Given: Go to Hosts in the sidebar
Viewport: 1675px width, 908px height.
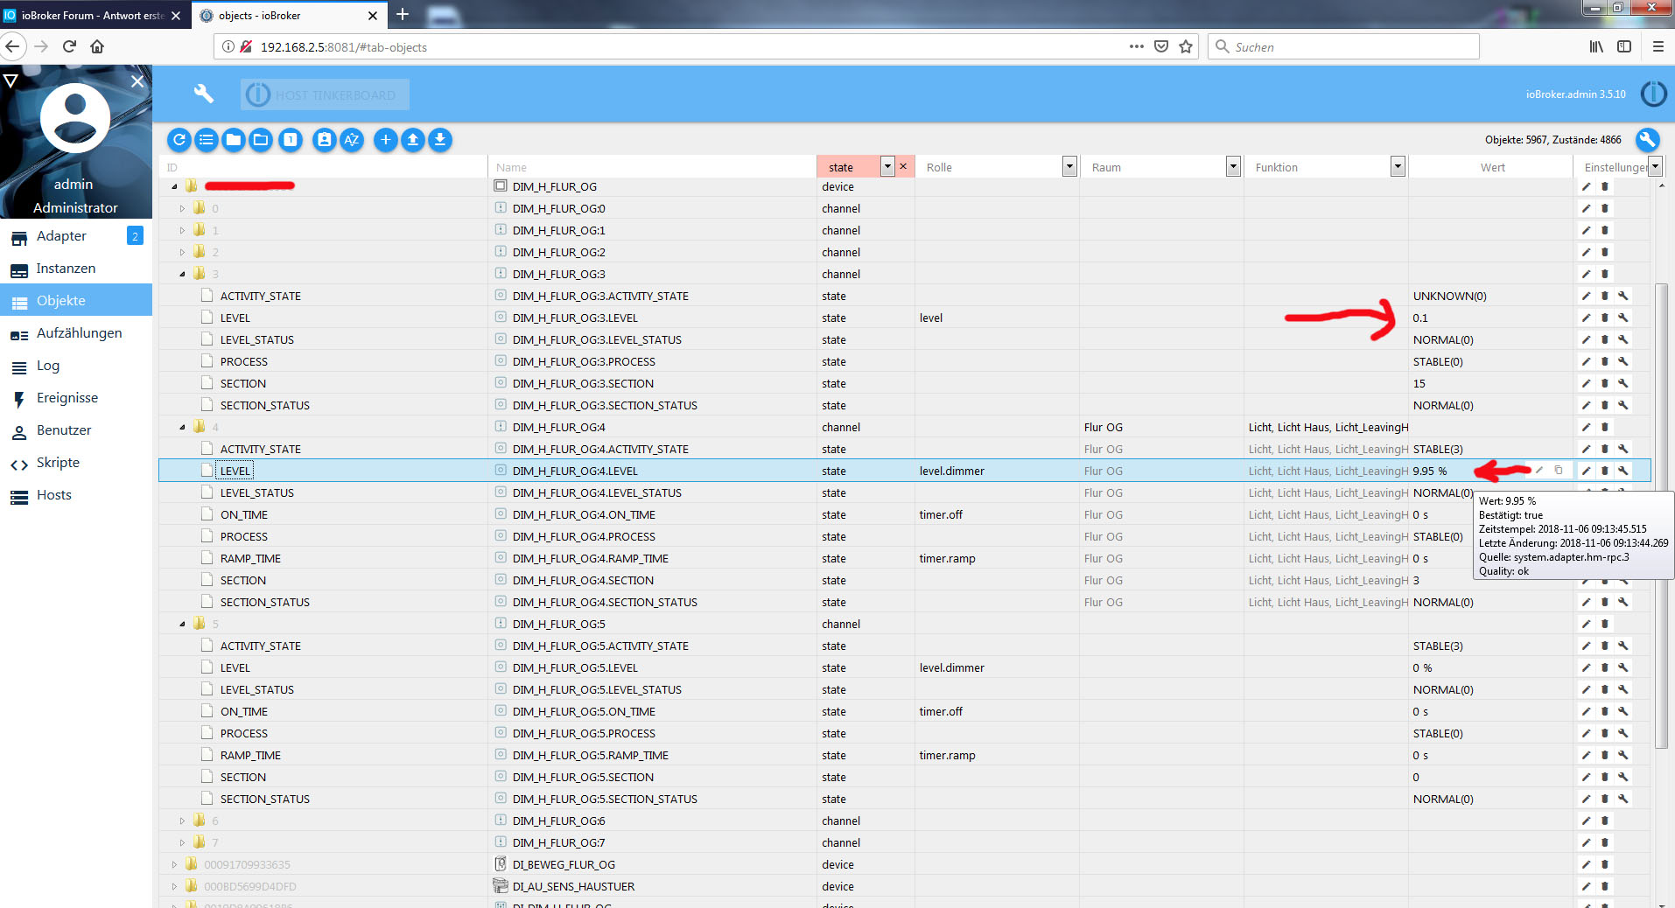Looking at the screenshot, I should [76, 495].
